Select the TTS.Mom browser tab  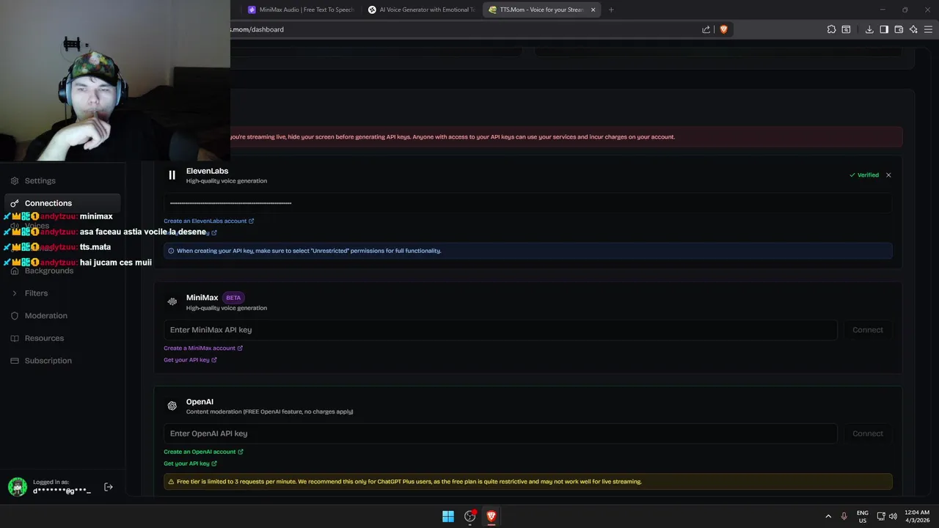(541, 10)
